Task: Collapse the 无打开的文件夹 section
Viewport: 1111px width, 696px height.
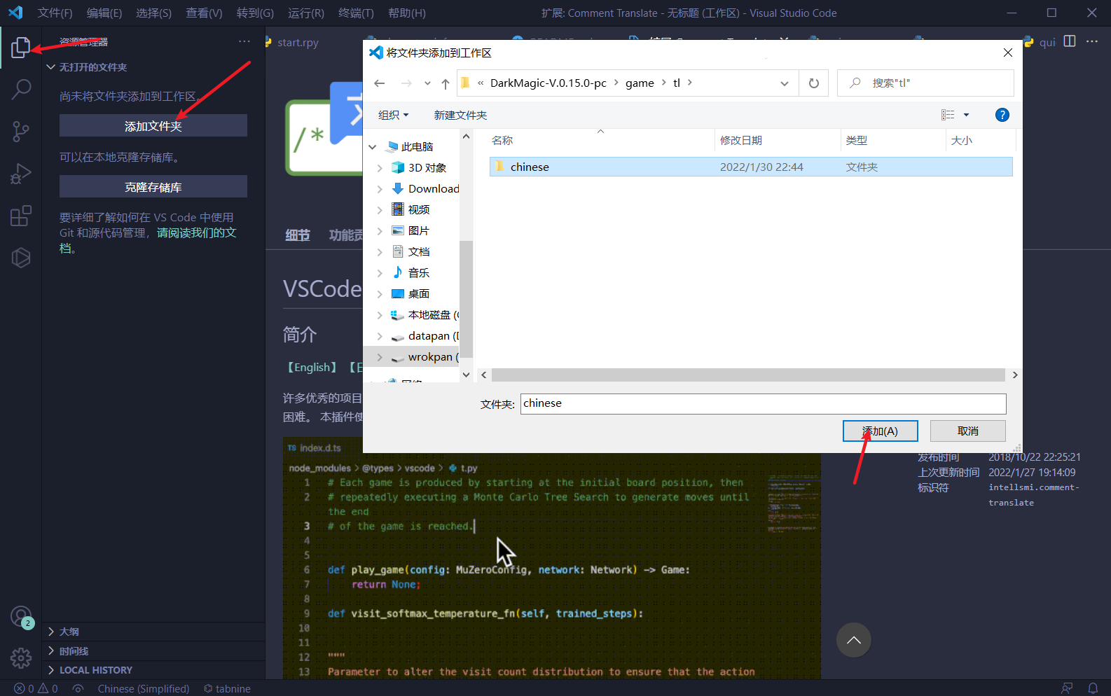Action: point(153,67)
